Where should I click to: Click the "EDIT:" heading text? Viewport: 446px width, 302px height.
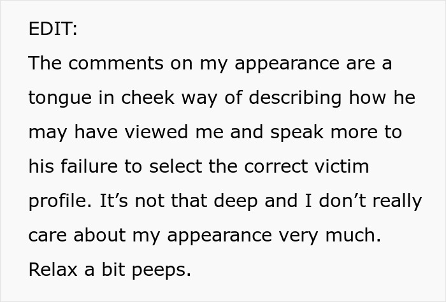[x=53, y=29]
